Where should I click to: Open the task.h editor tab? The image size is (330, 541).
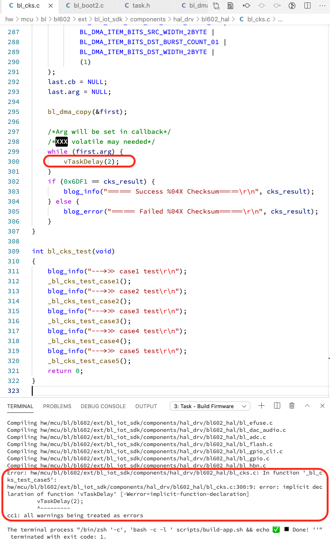click(x=141, y=6)
